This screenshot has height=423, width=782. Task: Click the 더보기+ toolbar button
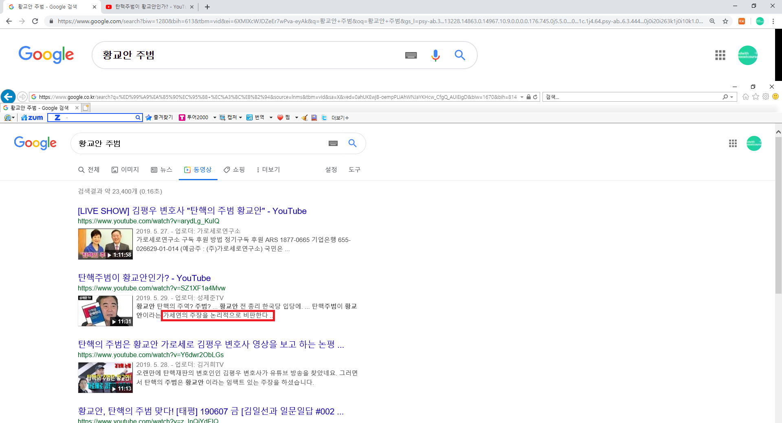pos(340,118)
